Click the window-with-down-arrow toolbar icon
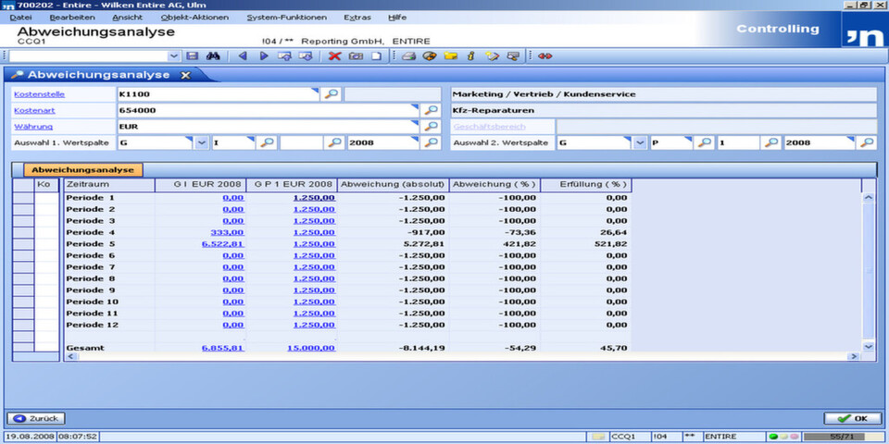 click(x=306, y=56)
